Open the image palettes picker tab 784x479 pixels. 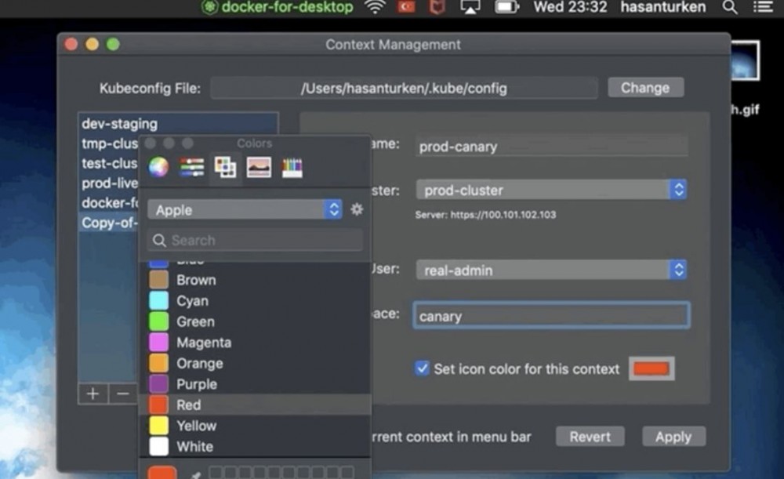(259, 167)
